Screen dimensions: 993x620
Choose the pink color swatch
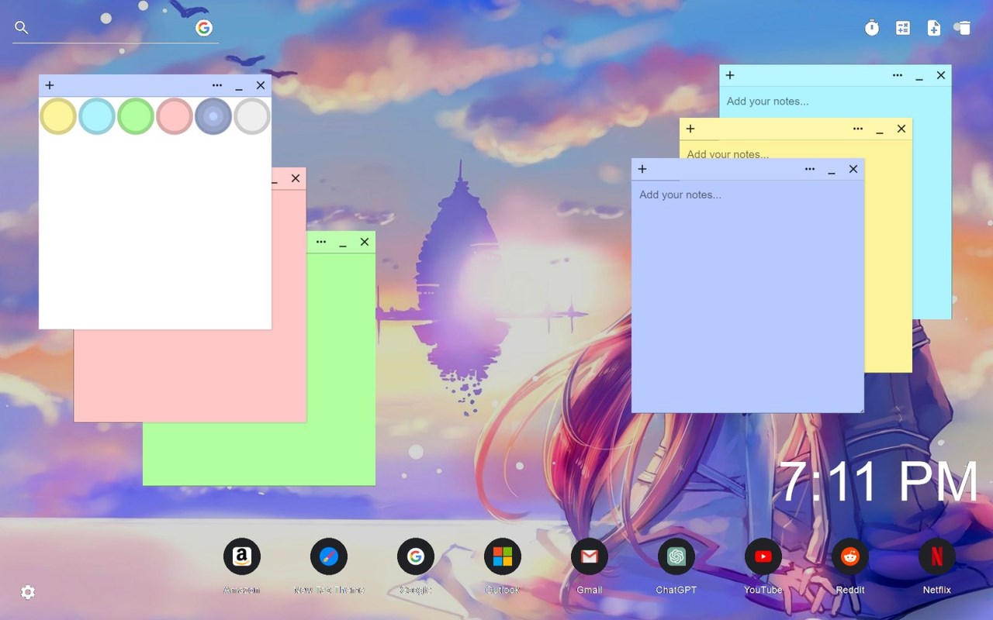coord(175,116)
